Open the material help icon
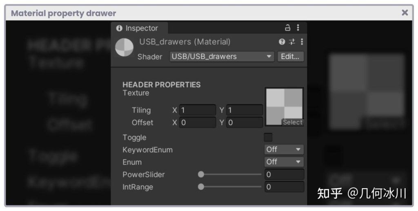Viewport: 418px width, 211px height. (282, 42)
